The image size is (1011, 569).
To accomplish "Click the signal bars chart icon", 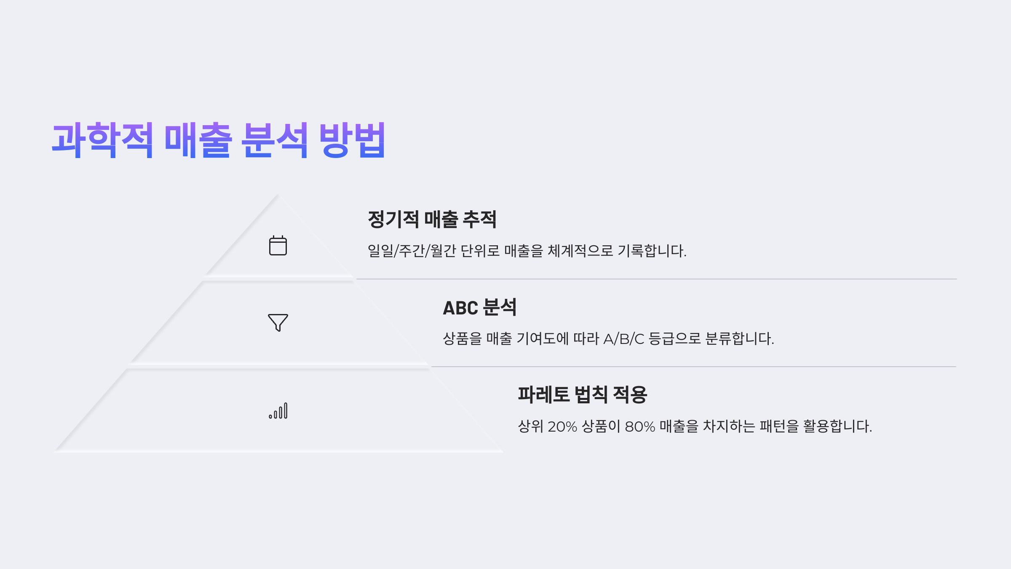I will (278, 411).
